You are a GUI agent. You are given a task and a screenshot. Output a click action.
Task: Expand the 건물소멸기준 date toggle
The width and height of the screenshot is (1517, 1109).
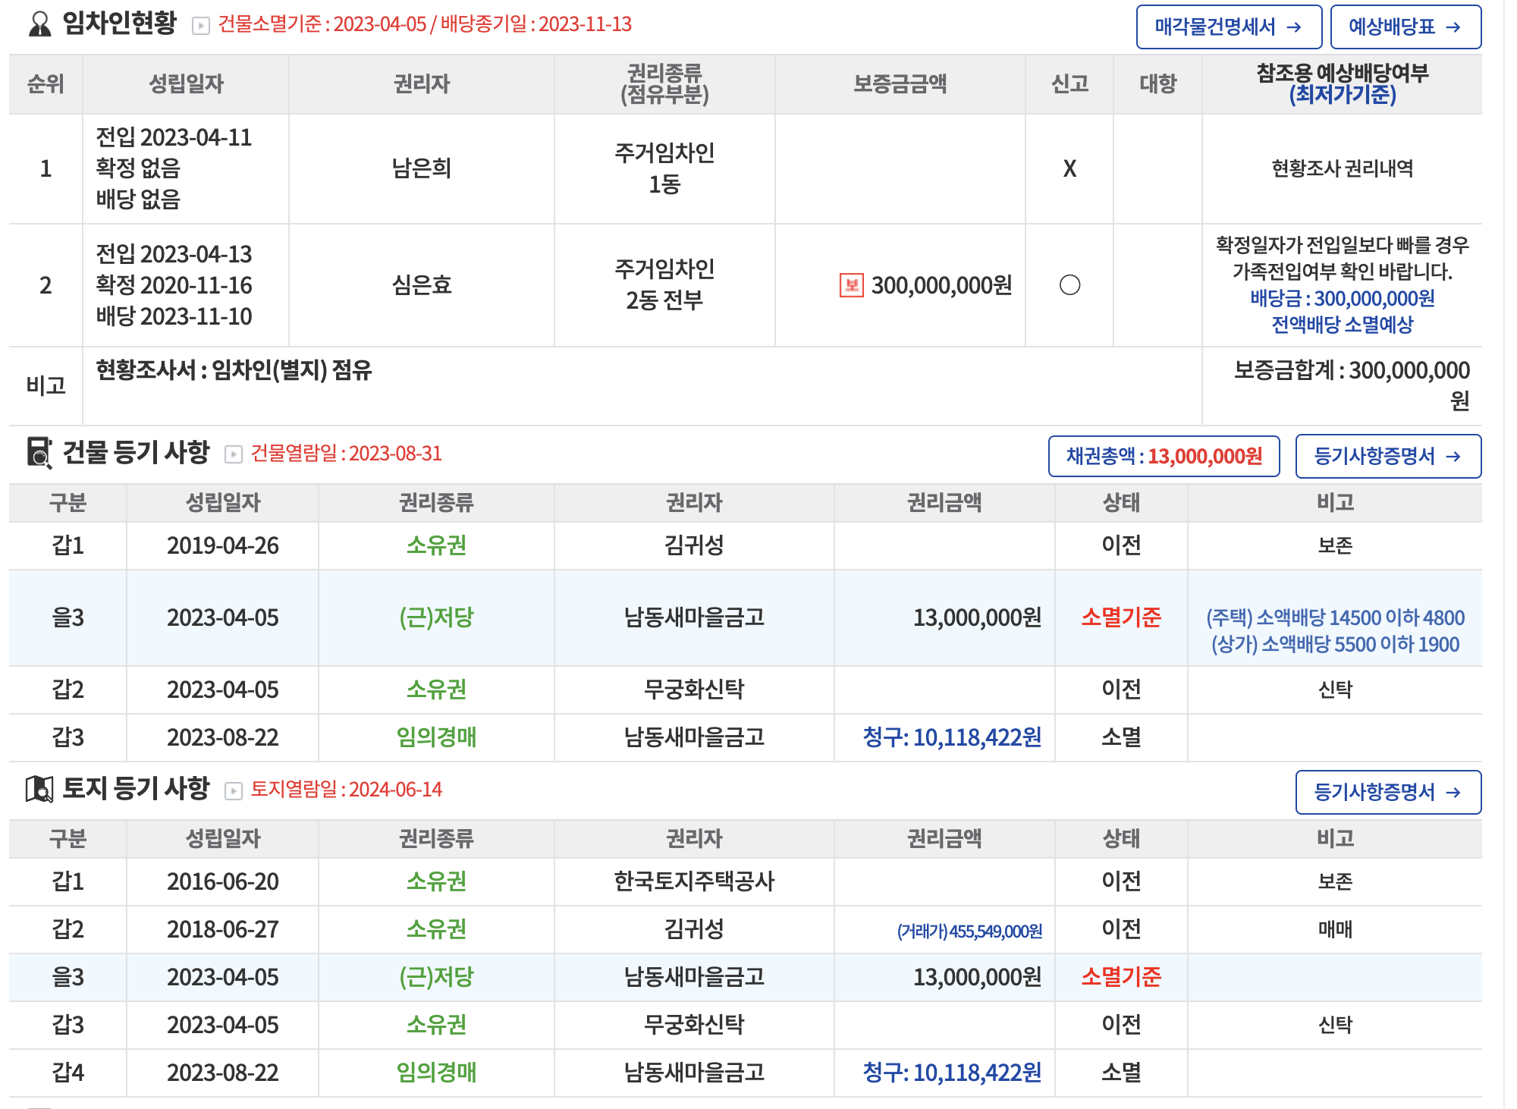(x=201, y=26)
